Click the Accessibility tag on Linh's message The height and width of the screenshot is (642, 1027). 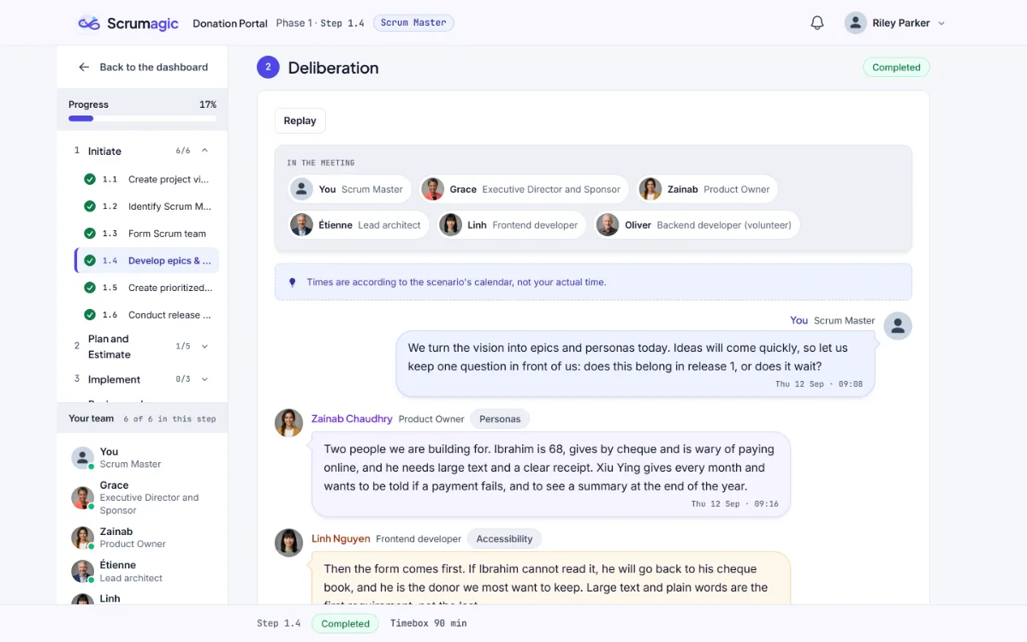coord(504,539)
